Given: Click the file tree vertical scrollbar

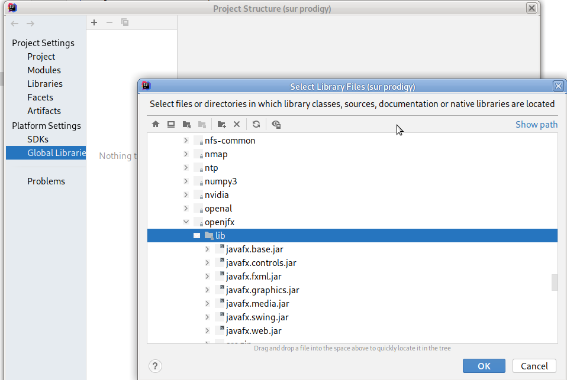Looking at the screenshot, I should point(555,282).
